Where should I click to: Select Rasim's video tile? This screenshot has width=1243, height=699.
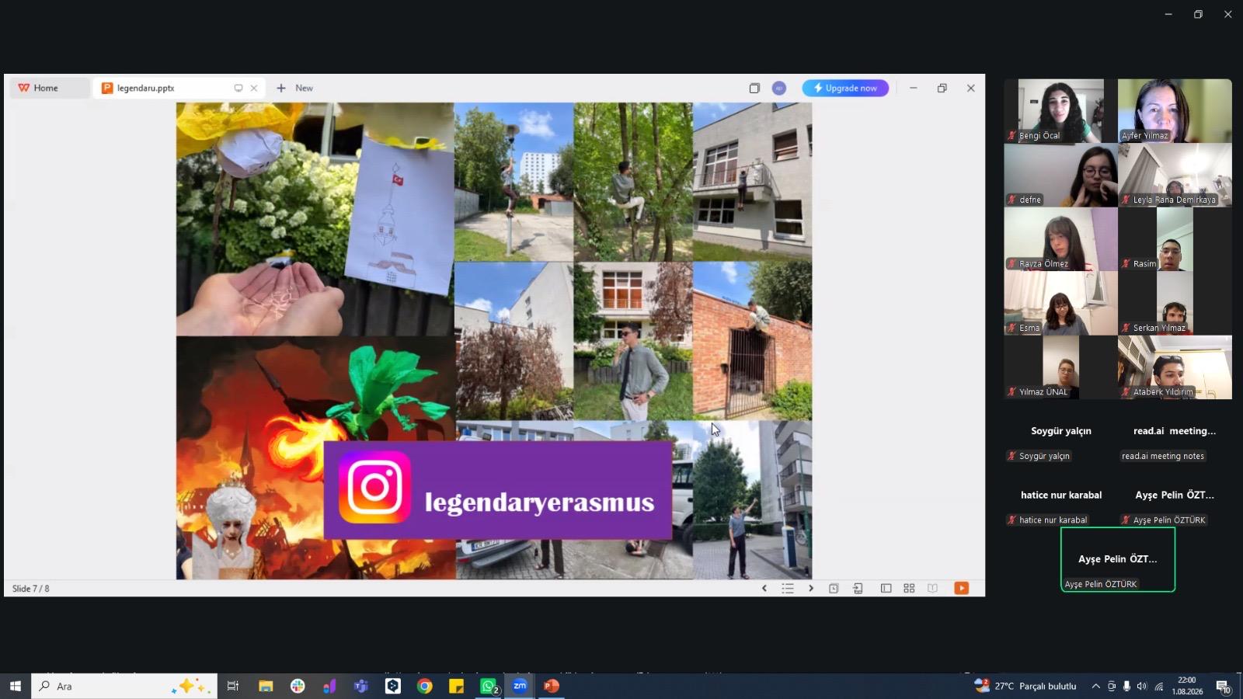coord(1175,239)
